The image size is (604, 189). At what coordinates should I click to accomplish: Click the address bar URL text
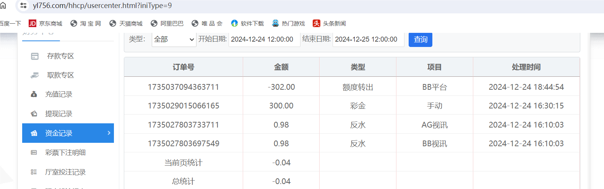102,6
